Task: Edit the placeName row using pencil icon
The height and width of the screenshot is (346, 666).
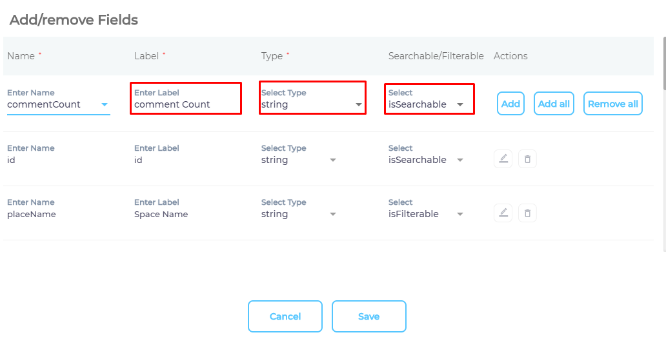Action: pyautogui.click(x=503, y=213)
